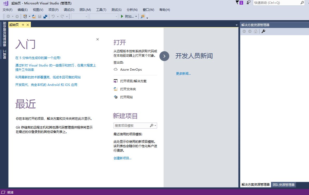The image size is (309, 195).
Task: Click the open folder icon
Action: click(116, 89)
